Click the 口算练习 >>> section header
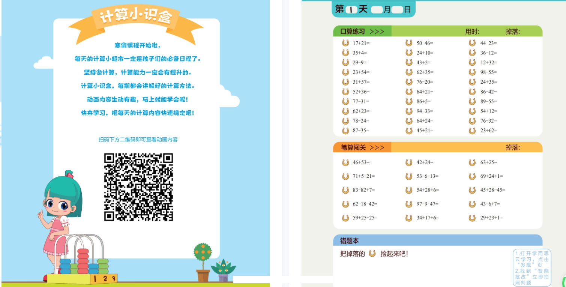The height and width of the screenshot is (287, 566). click(362, 32)
